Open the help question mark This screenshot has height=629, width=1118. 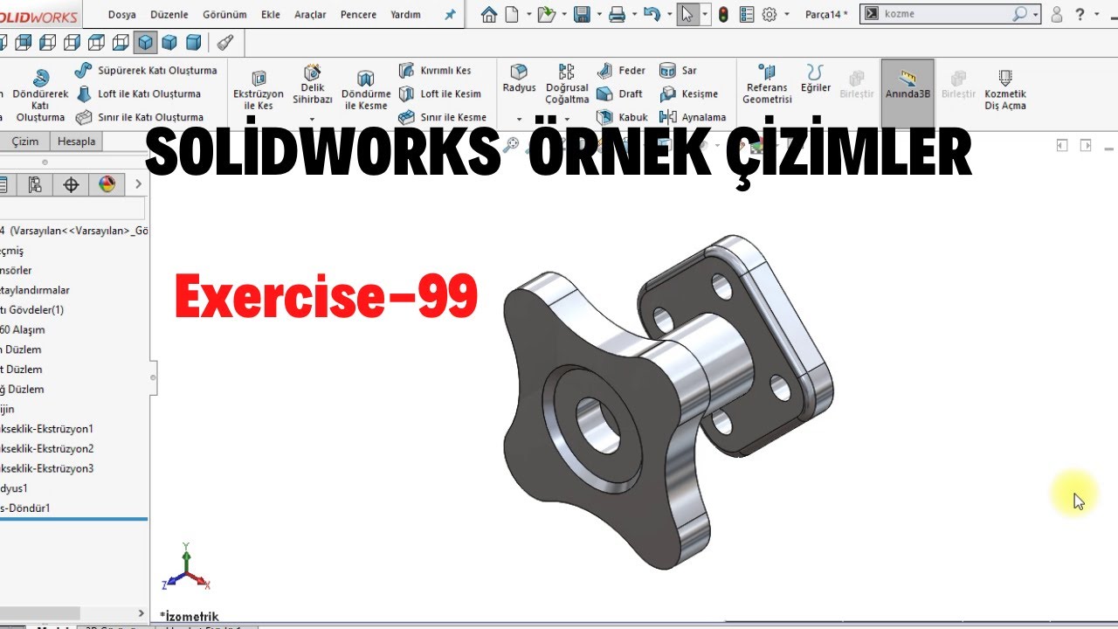click(1080, 15)
